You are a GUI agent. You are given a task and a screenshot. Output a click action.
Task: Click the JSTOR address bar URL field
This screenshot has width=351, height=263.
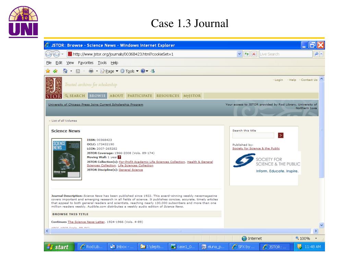(152, 54)
